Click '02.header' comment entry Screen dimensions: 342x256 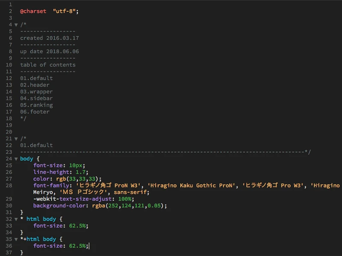point(35,85)
